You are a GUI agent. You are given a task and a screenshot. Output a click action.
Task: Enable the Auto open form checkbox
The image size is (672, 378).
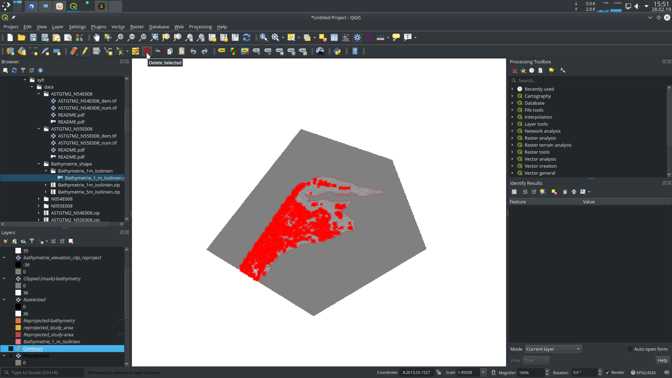coord(630,349)
